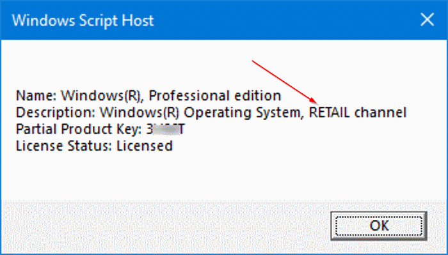The image size is (448, 255).
Task: Select the 'Name: Windows(R), Professional edition' line
Action: click(x=148, y=96)
